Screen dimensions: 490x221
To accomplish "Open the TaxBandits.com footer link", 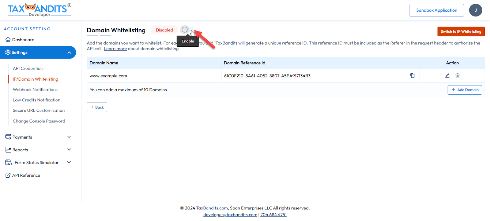I will (x=212, y=208).
